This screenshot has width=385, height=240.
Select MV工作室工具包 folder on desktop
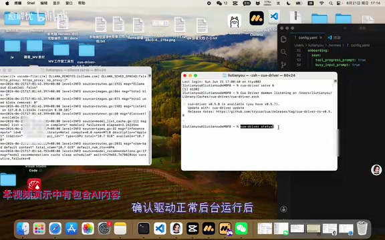61,53
